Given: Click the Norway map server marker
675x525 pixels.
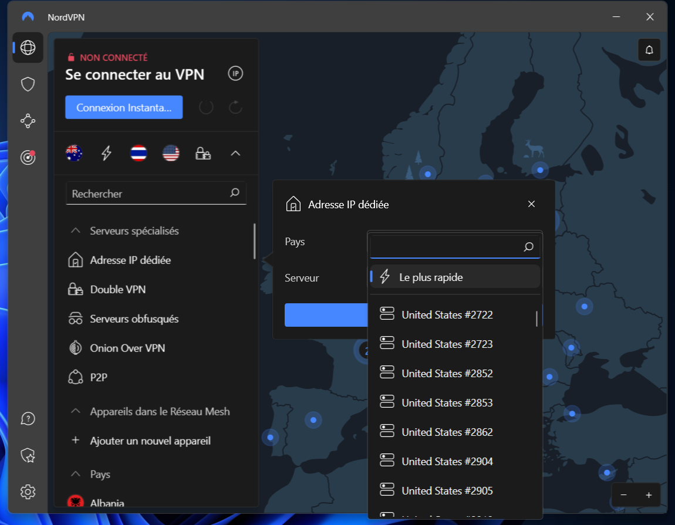Looking at the screenshot, I should coord(428,174).
